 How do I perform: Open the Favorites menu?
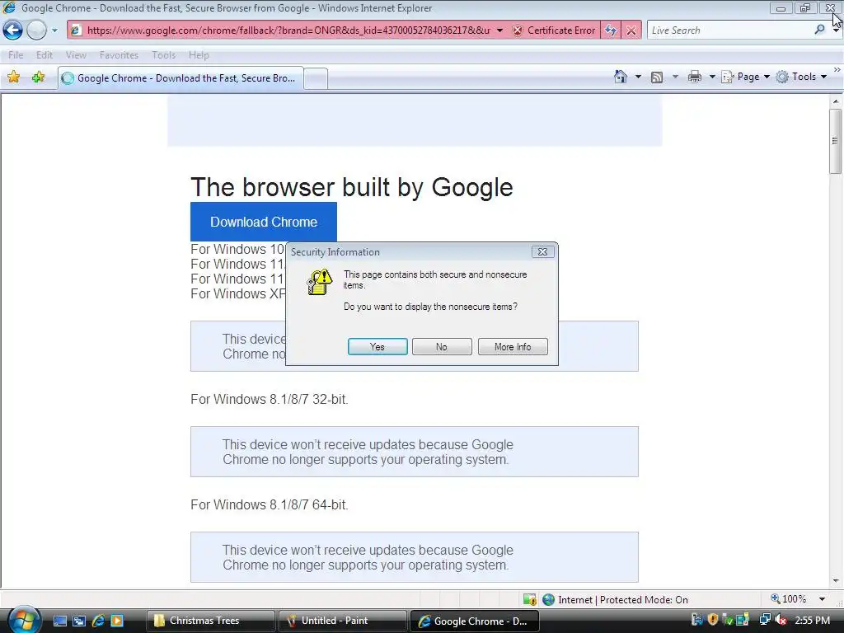pyautogui.click(x=119, y=55)
